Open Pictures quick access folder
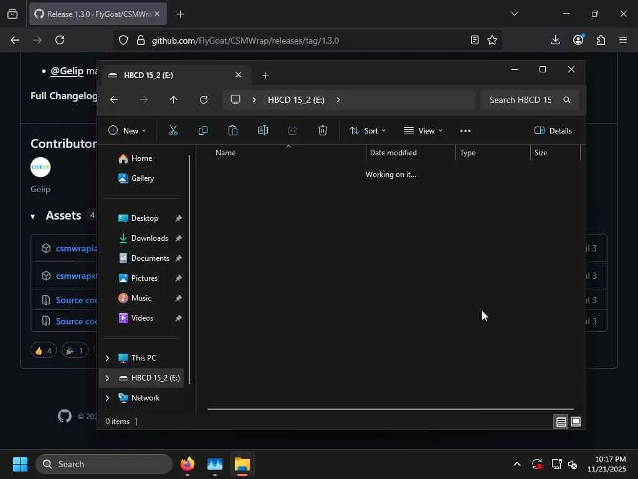The height and width of the screenshot is (479, 638). [x=144, y=278]
